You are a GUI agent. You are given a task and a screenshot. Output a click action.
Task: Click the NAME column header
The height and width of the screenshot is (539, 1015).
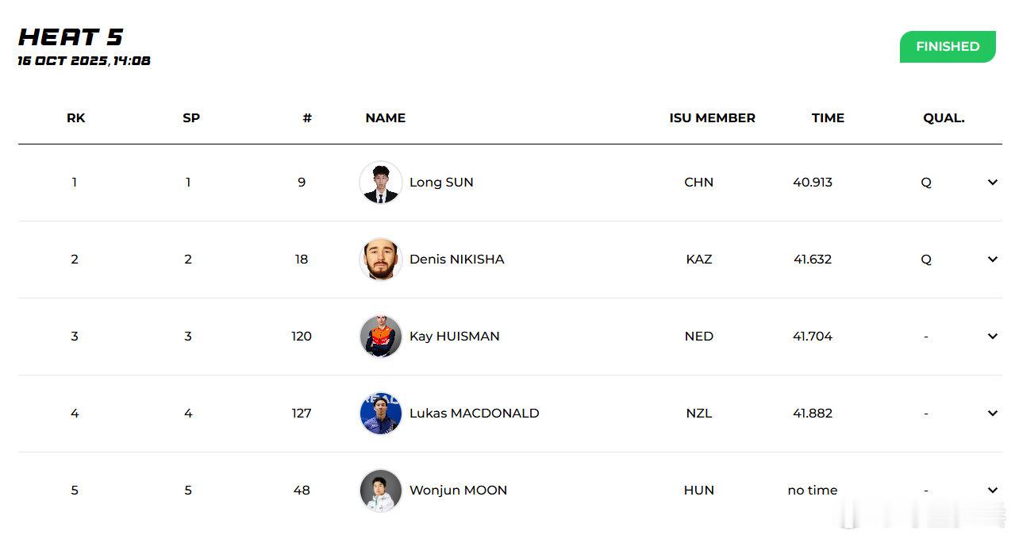(x=385, y=118)
